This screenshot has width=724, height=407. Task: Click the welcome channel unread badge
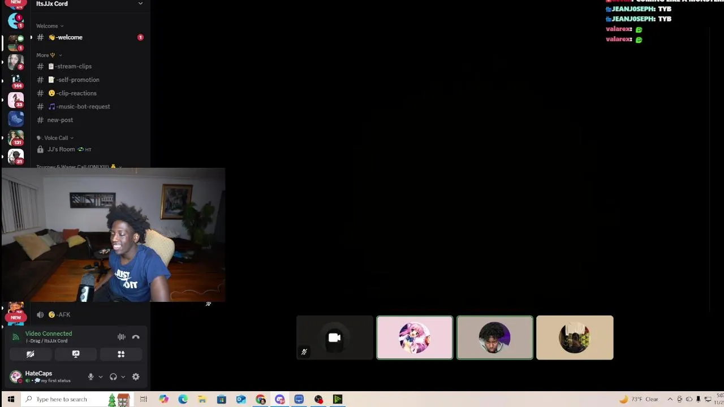pyautogui.click(x=140, y=37)
